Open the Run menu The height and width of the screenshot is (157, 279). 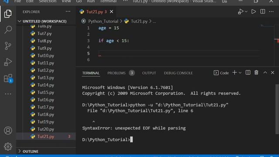[x=91, y=1]
